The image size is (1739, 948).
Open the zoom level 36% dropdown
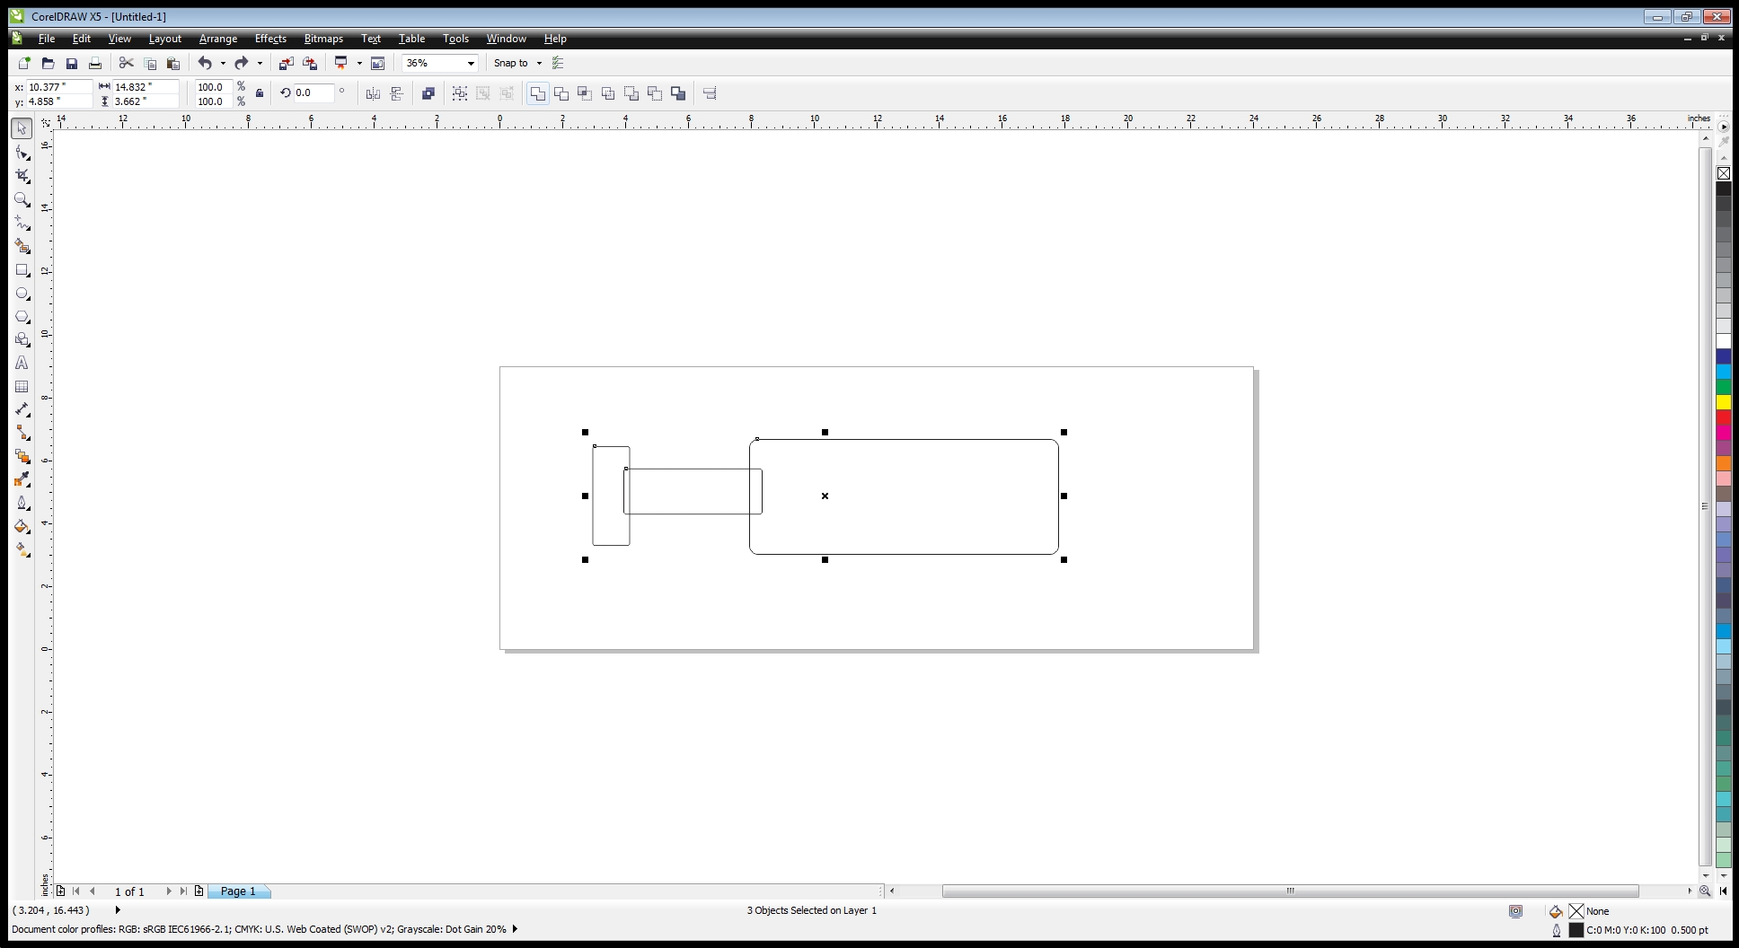471,63
